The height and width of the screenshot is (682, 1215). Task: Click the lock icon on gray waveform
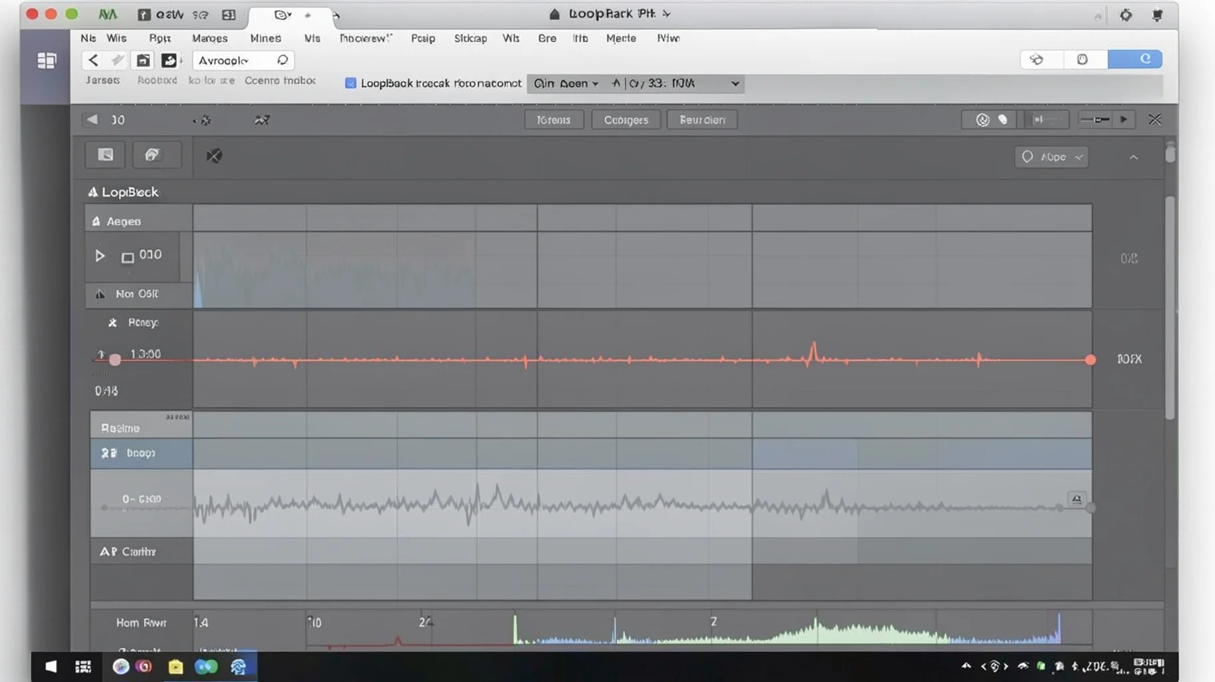click(1076, 499)
